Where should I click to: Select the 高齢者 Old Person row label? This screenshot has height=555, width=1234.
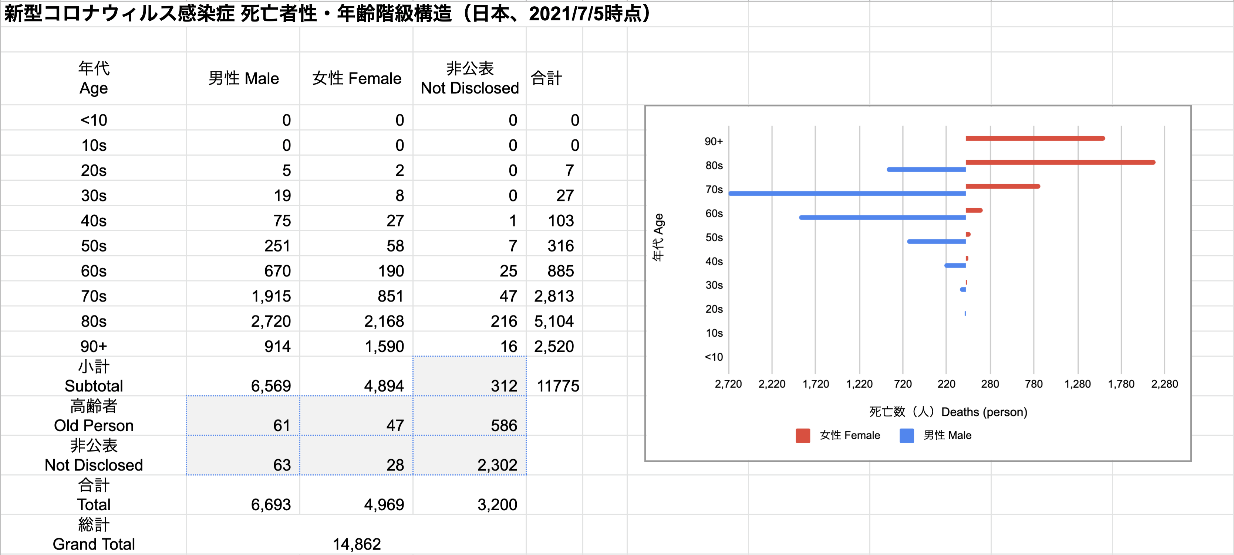click(x=94, y=416)
